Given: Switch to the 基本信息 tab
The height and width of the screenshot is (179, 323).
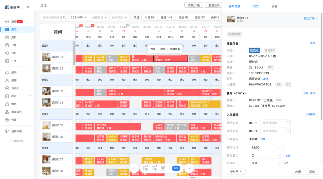Looking at the screenshot, I should 234,6.
